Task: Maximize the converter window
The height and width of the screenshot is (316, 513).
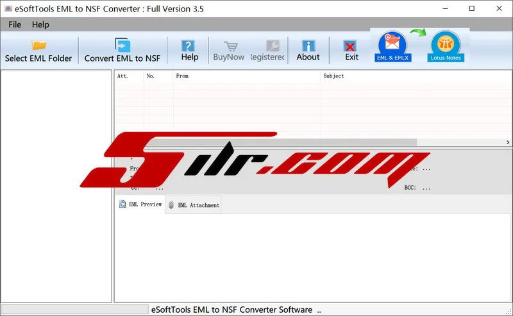Action: pyautogui.click(x=472, y=8)
